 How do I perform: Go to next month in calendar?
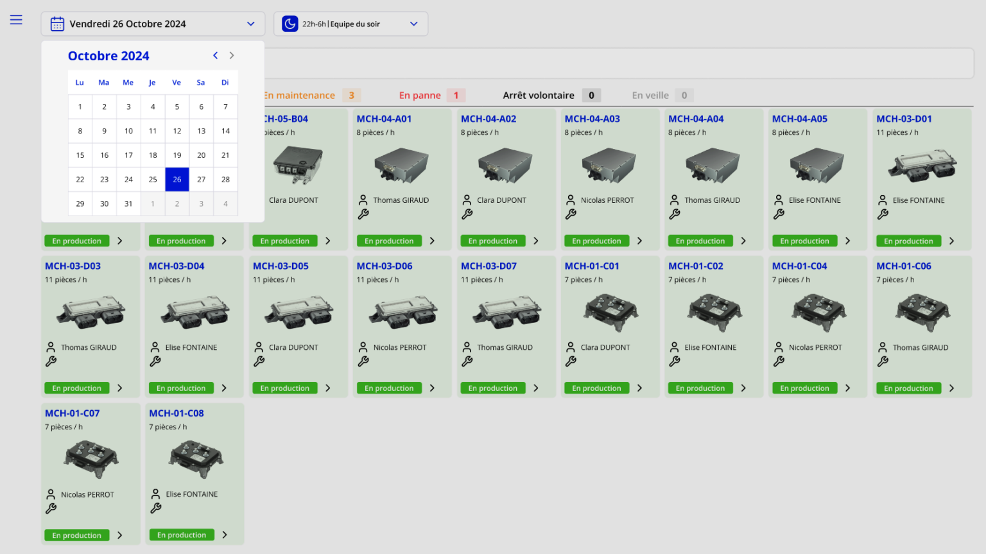tap(232, 56)
